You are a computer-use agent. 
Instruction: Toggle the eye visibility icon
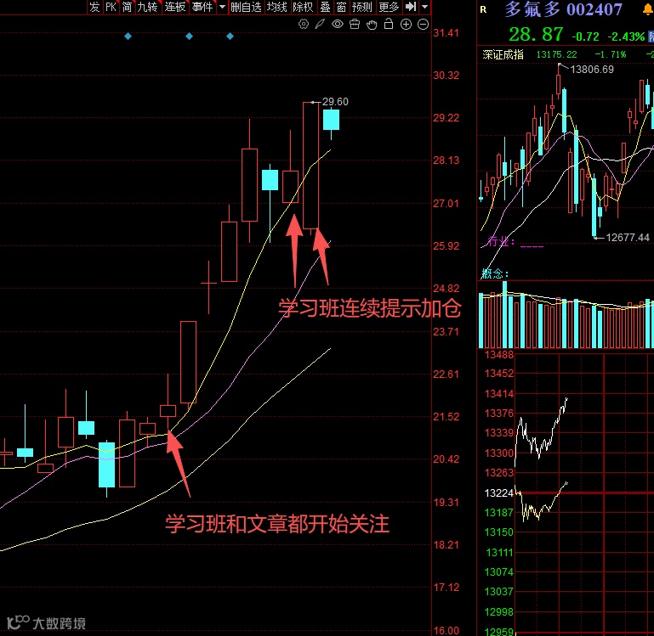click(x=338, y=24)
